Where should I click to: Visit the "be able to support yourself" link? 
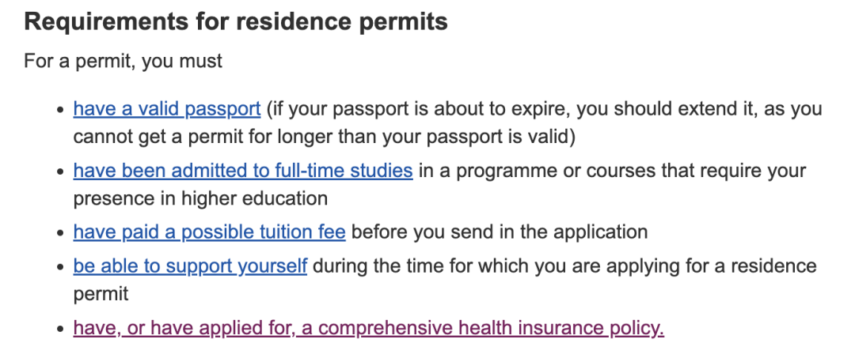(x=190, y=267)
